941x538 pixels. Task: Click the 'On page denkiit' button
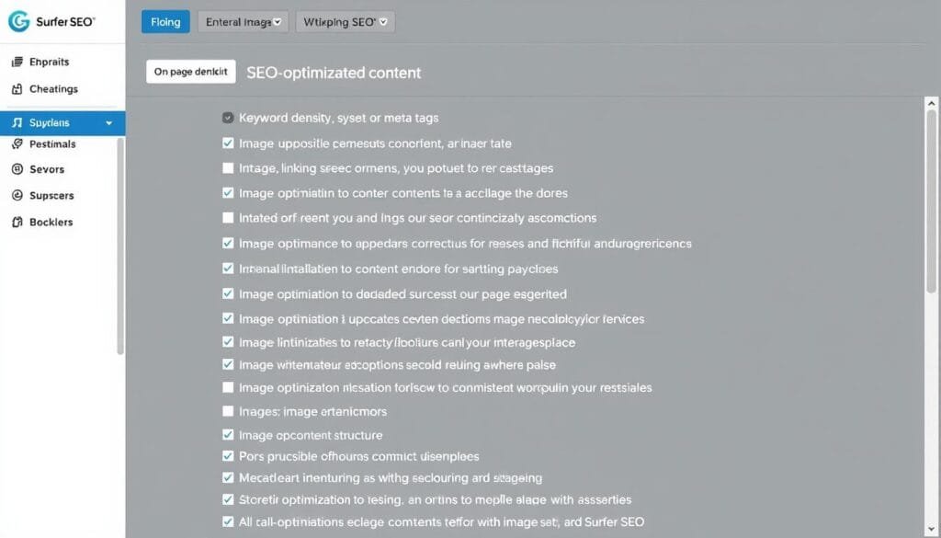click(x=191, y=72)
